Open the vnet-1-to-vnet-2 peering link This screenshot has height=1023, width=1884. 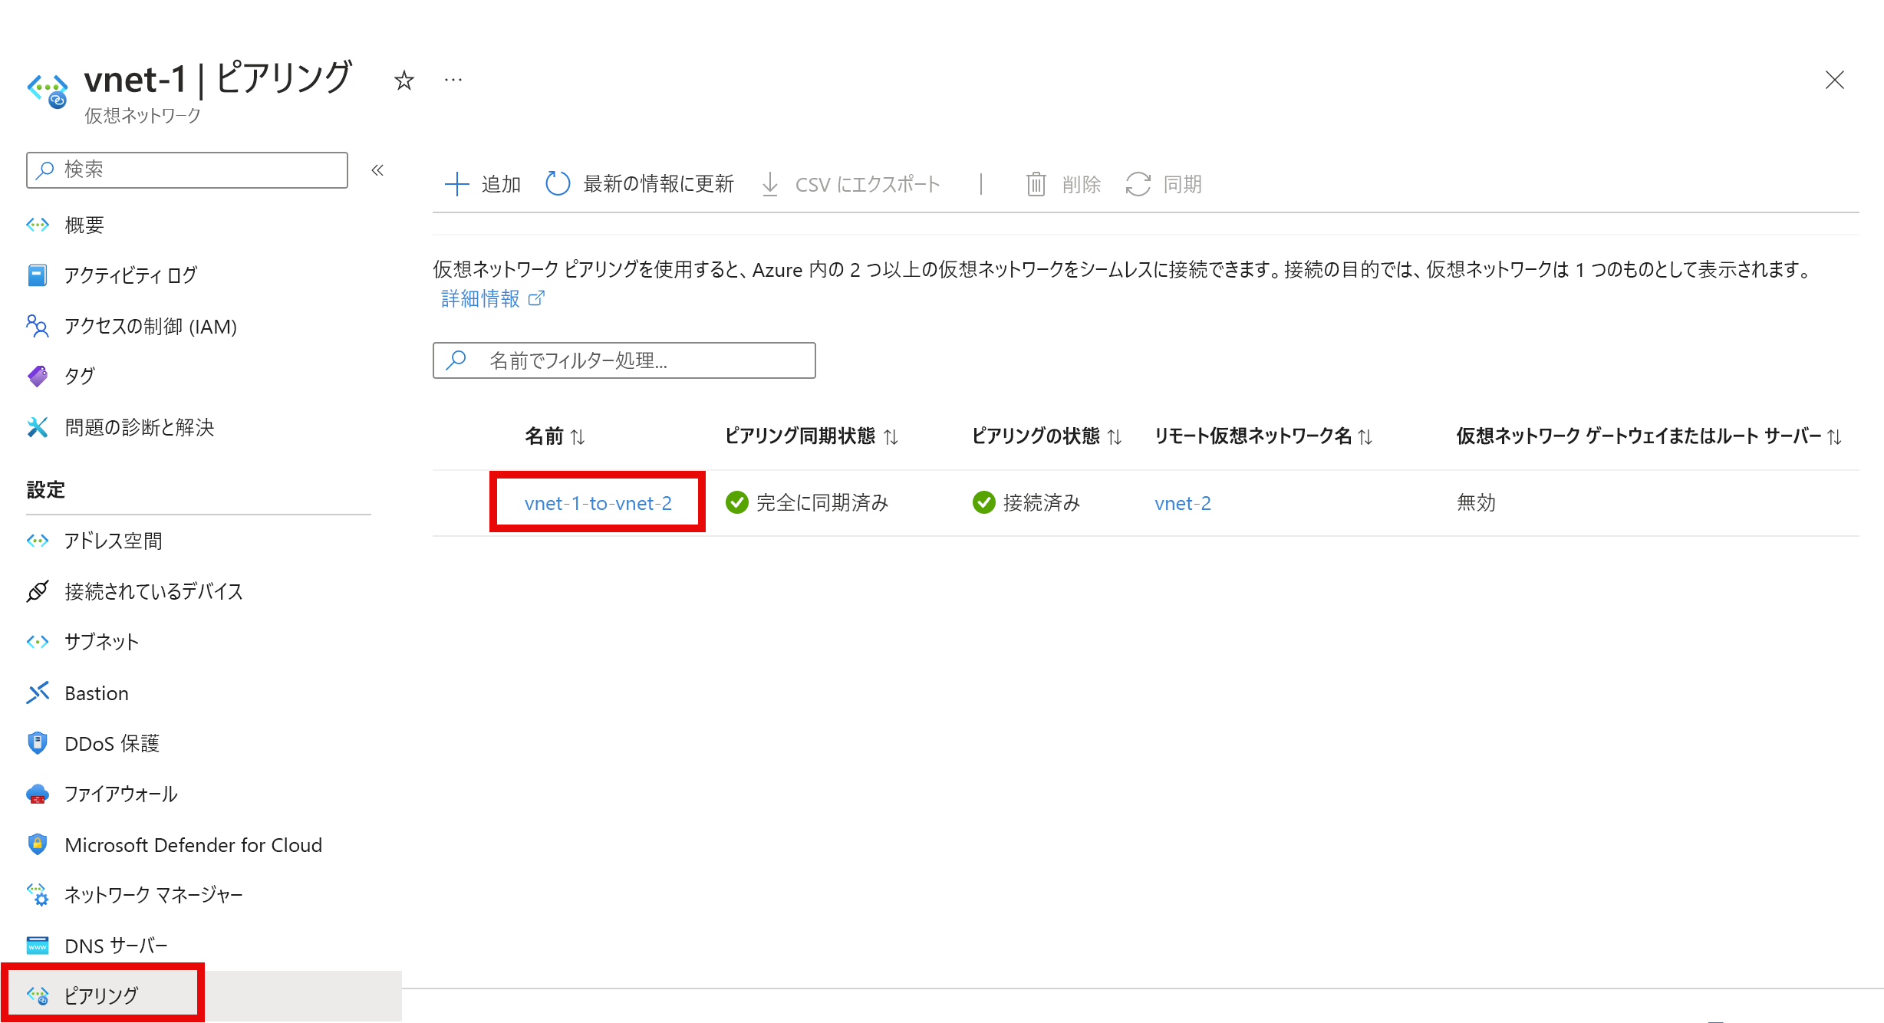click(598, 503)
